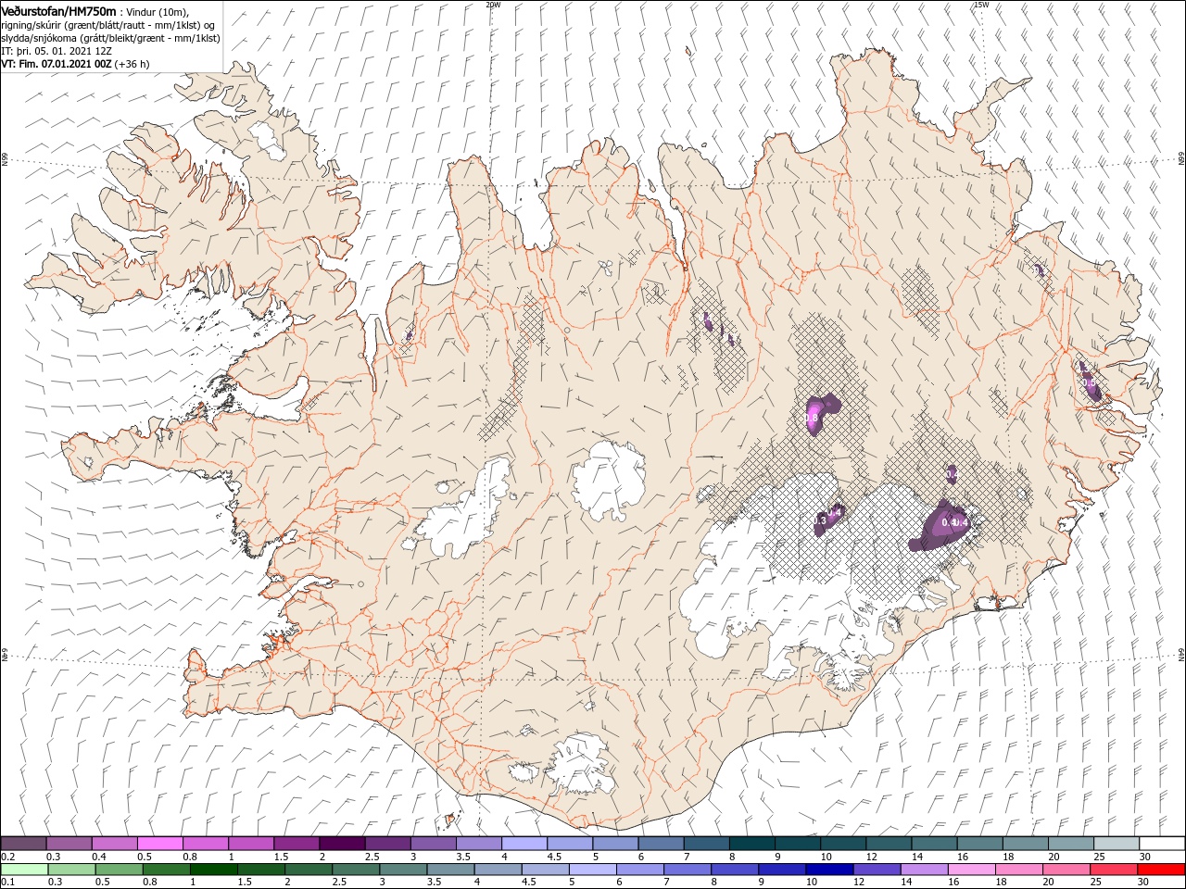Click the lower legend swatch between 10 and 12

830,869
